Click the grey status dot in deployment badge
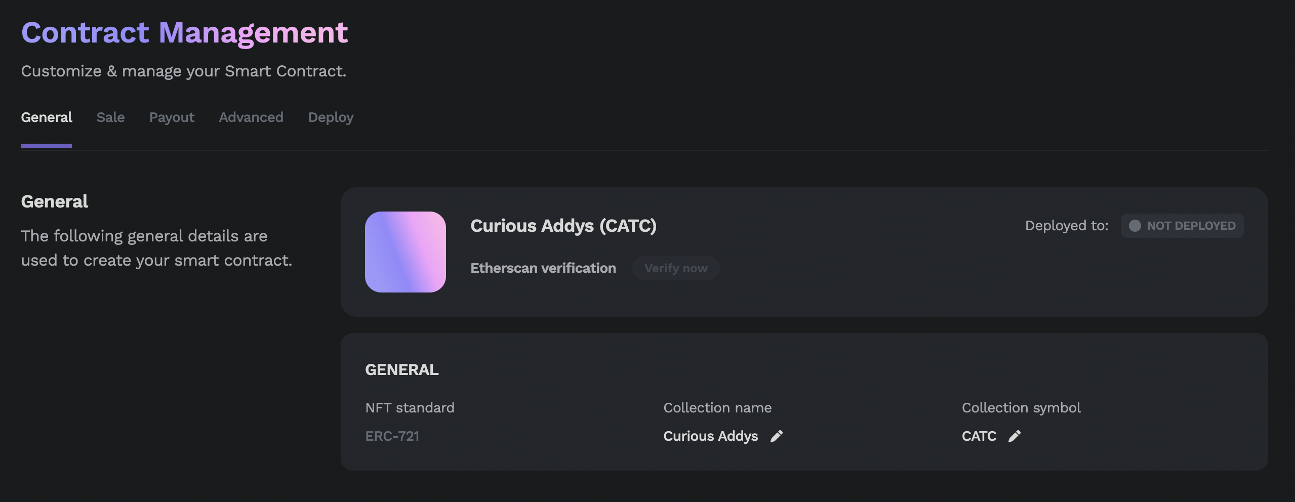1295x502 pixels. click(x=1135, y=226)
